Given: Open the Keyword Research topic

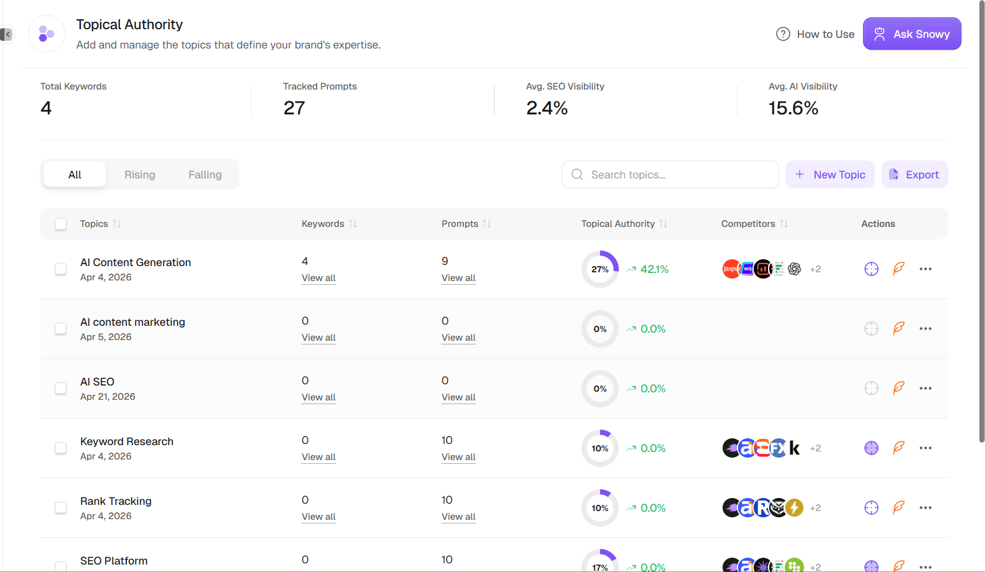Looking at the screenshot, I should pyautogui.click(x=127, y=441).
